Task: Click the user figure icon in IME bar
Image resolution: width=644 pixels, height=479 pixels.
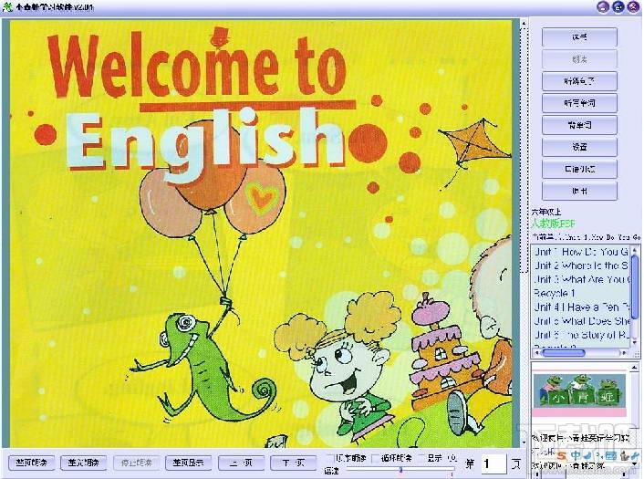Action: coord(623,454)
